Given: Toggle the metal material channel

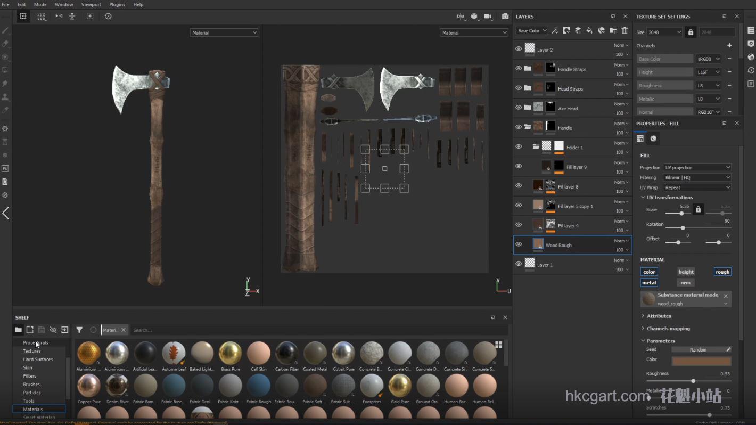Looking at the screenshot, I should tap(649, 283).
